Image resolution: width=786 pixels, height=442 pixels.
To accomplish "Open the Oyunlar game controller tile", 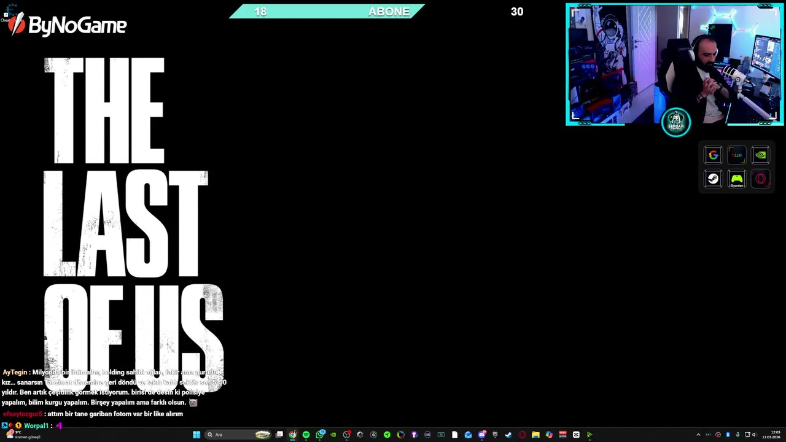I will point(736,179).
